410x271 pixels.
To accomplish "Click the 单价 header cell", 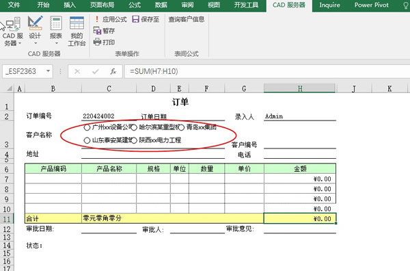I will click(244, 168).
